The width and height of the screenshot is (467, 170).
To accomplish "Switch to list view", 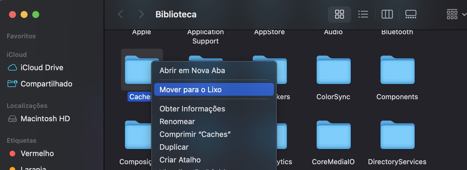I will pyautogui.click(x=363, y=14).
